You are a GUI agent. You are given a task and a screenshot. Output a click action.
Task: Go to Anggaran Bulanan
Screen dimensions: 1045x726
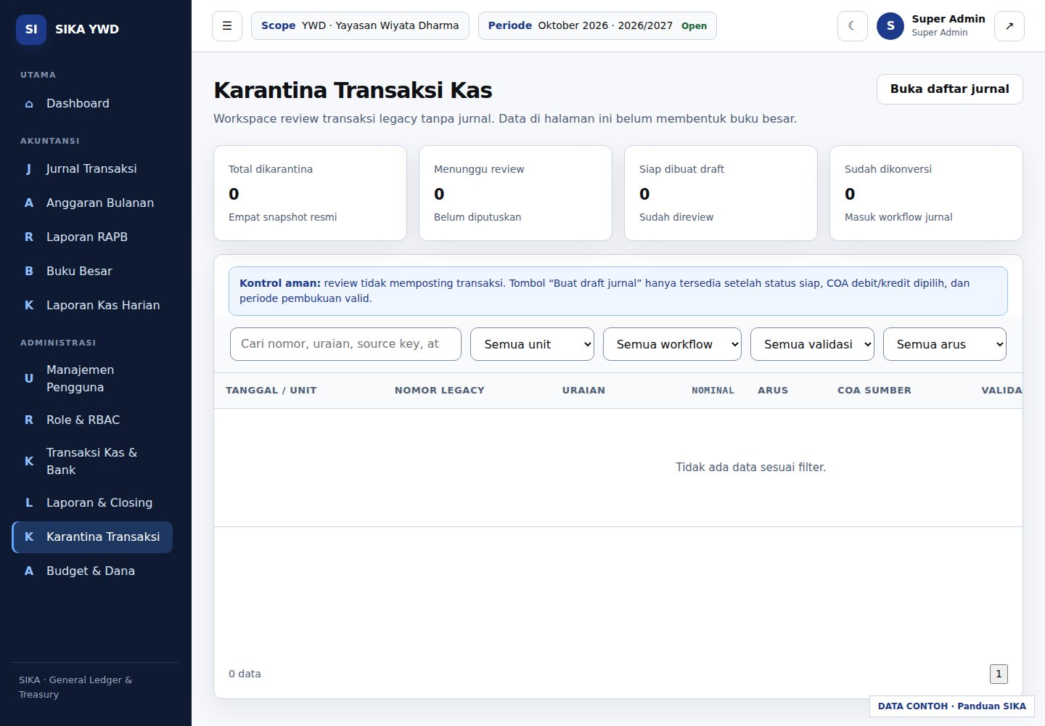click(x=92, y=203)
